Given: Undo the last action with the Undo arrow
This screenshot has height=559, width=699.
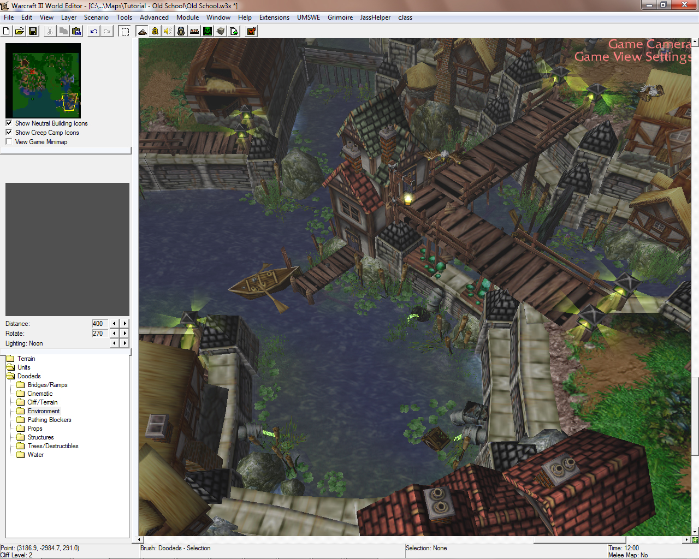Looking at the screenshot, I should tap(94, 31).
